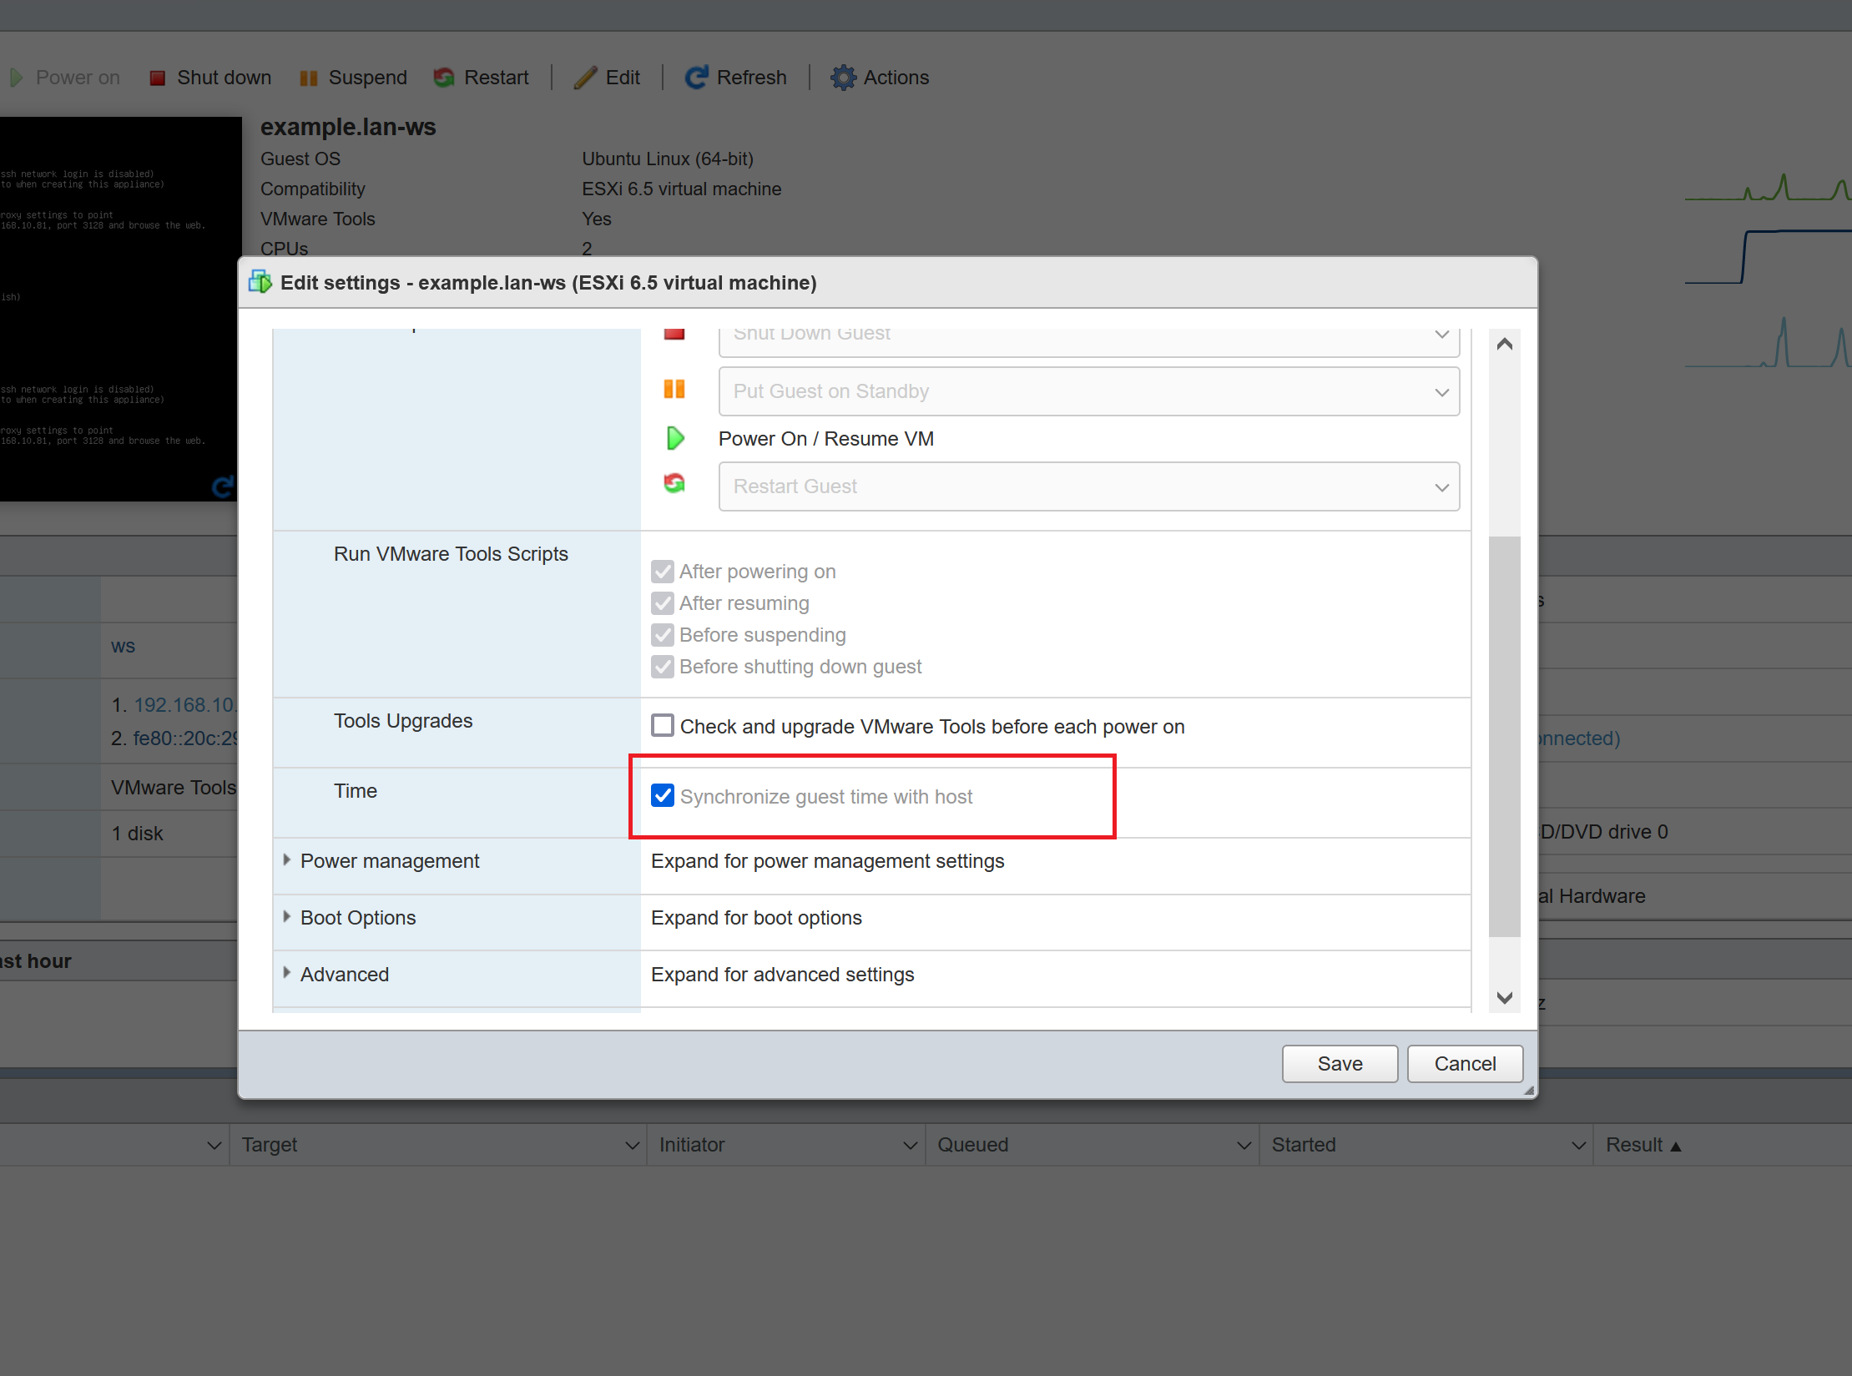Click the VM console thumbnail
Viewport: 1852px width, 1376px height.
point(120,309)
